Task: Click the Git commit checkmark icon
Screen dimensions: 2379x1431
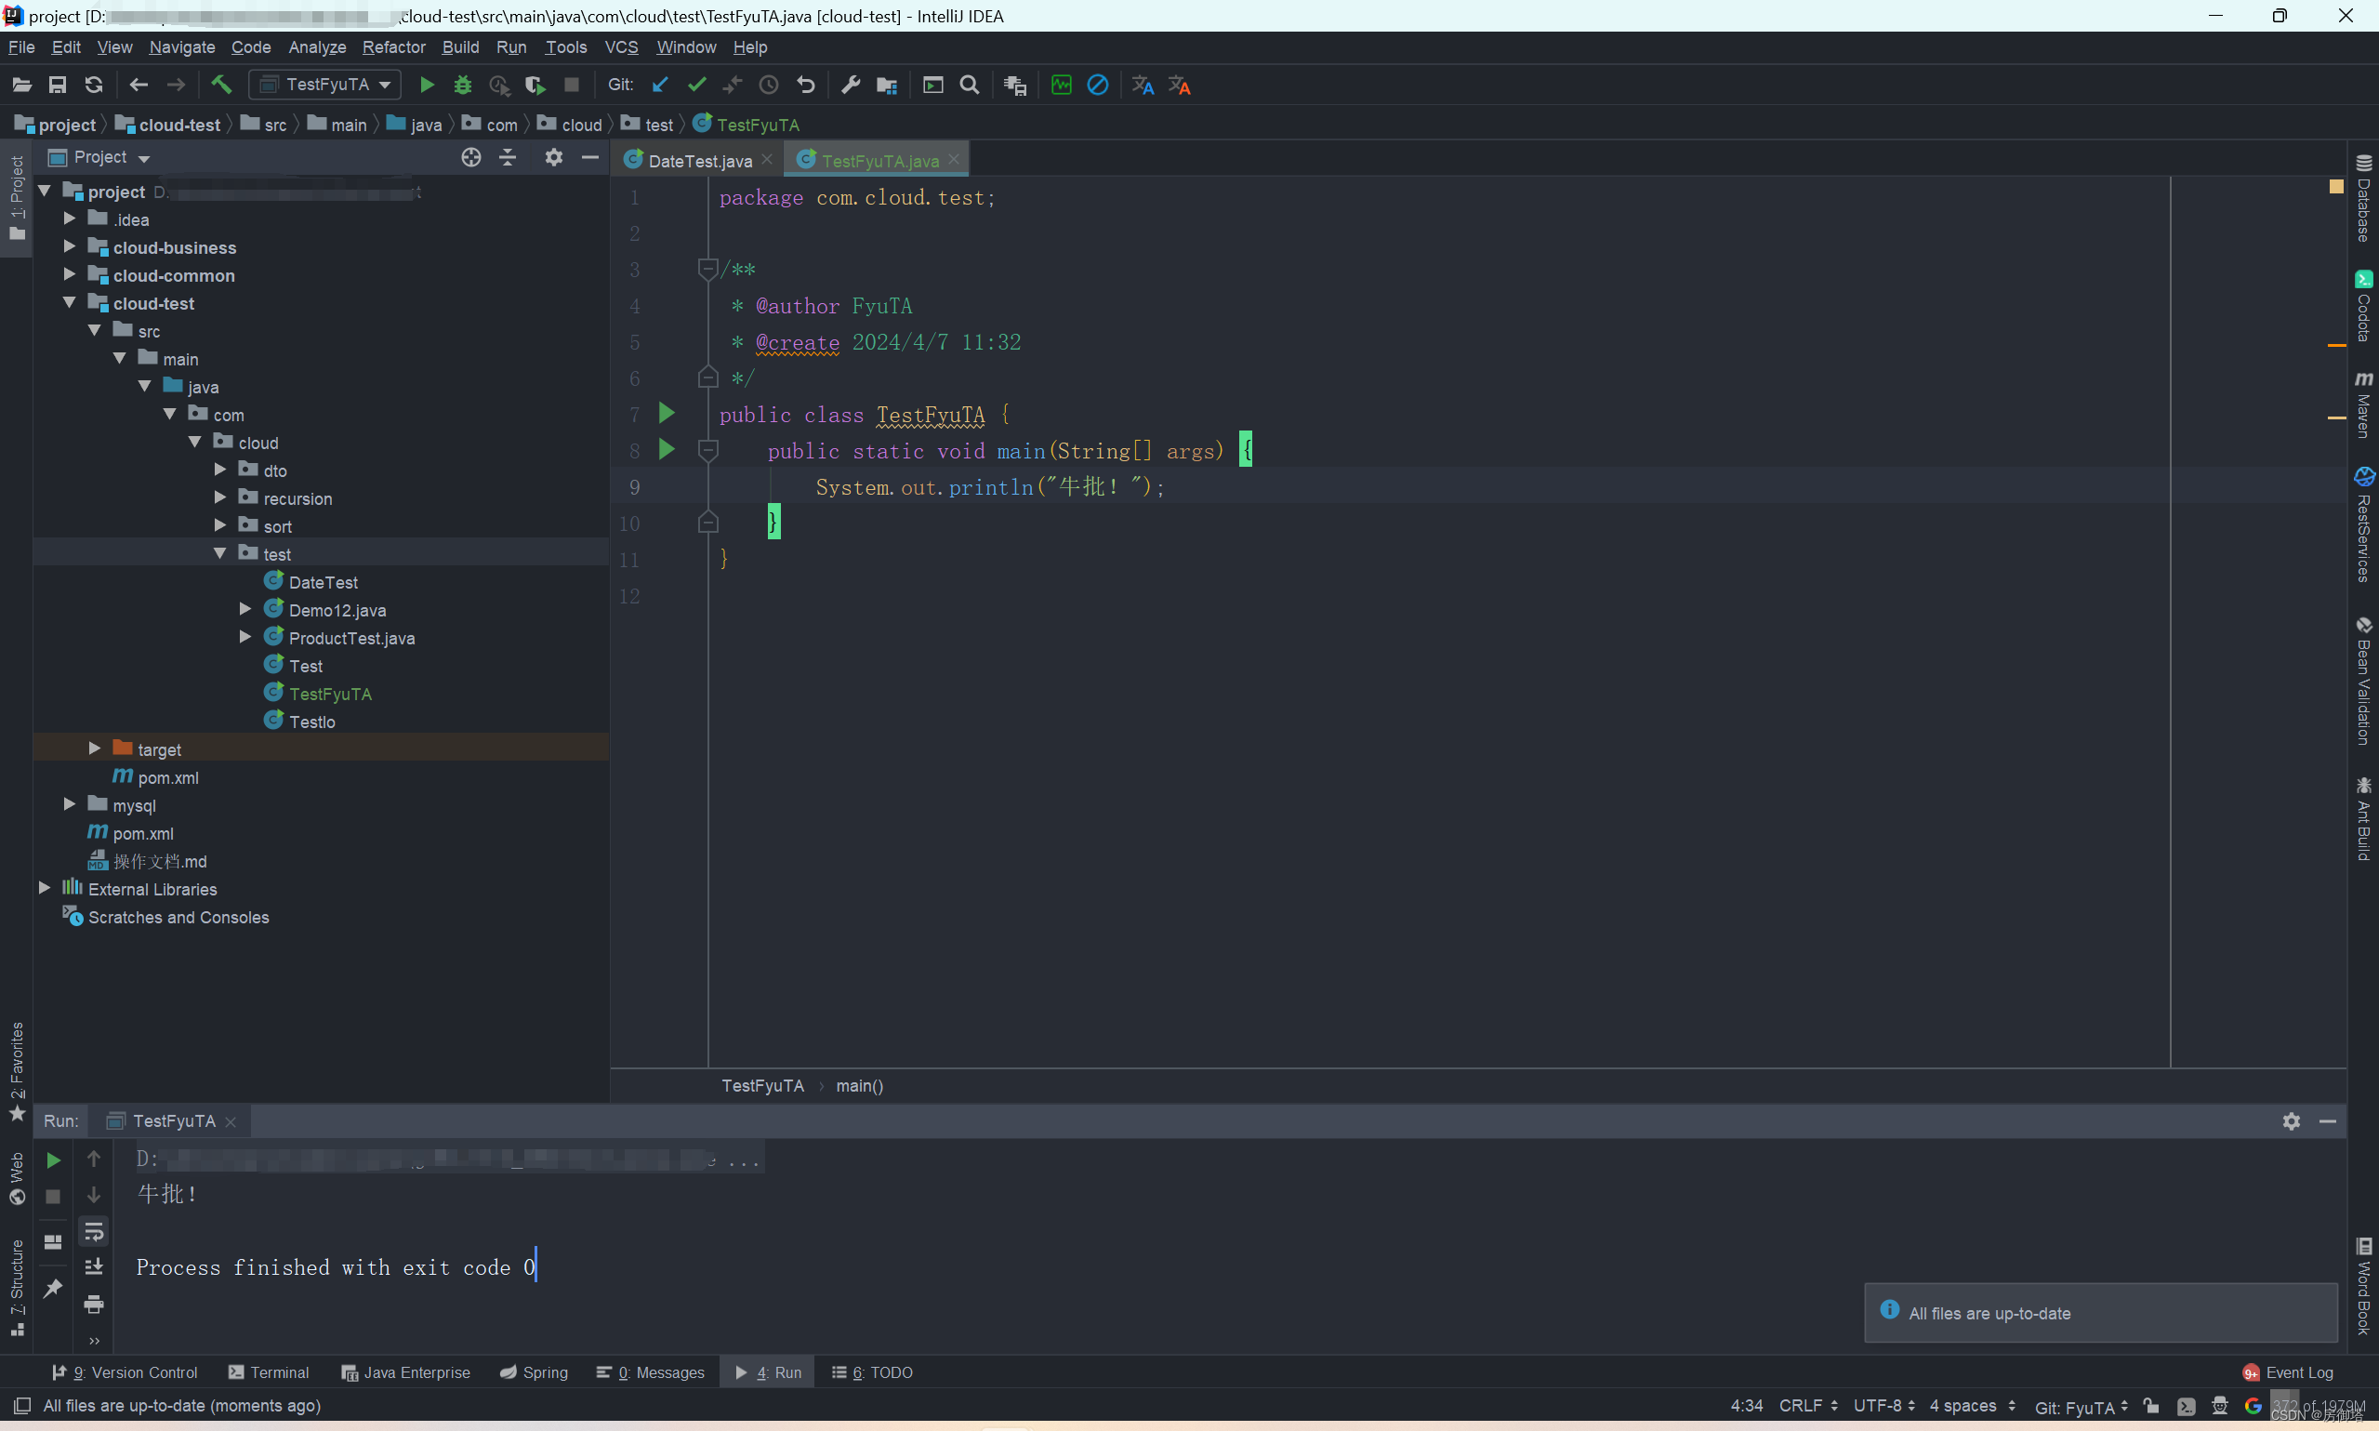Action: pos(696,85)
